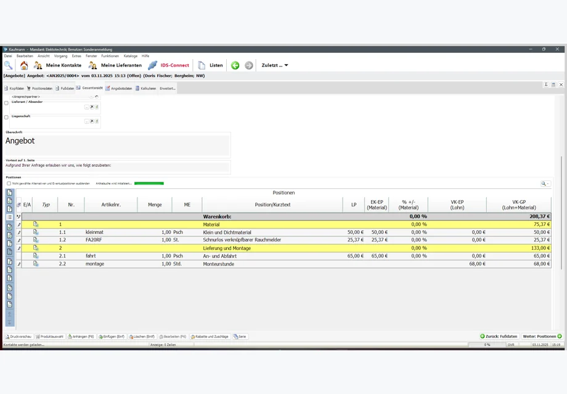Click the Monteurstunde position text
This screenshot has height=394, width=567.
point(218,264)
